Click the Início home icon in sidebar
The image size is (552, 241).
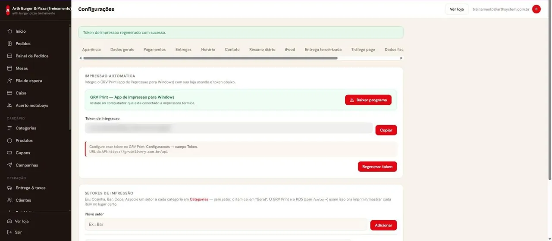click(9, 31)
